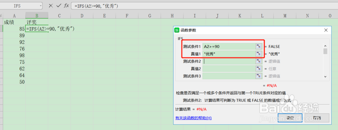Screen dimensions: 338x130
Task: Click range selector icon beside 测试条件2
Action: [259, 61]
